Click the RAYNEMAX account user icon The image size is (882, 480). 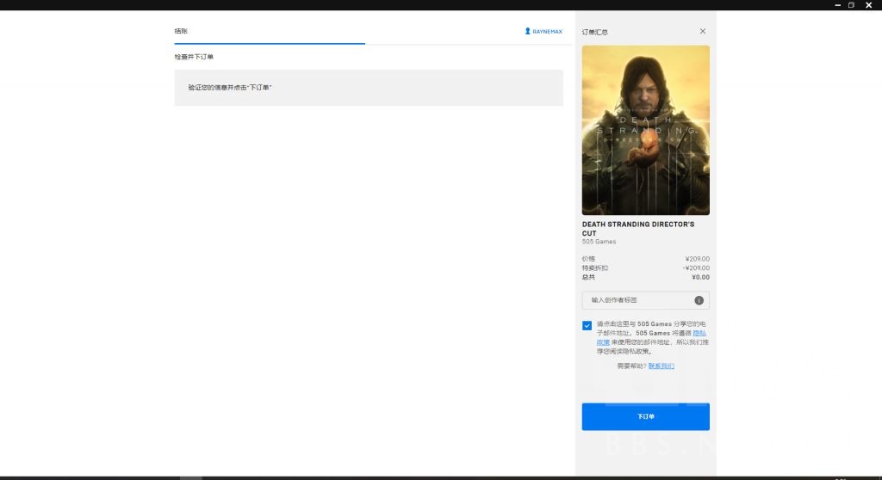point(527,31)
